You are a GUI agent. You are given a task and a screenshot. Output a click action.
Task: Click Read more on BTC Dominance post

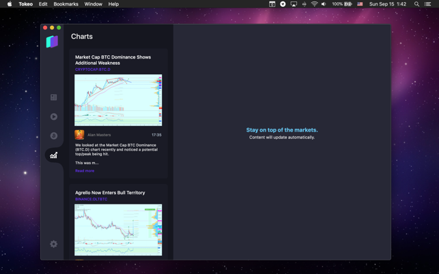click(85, 170)
